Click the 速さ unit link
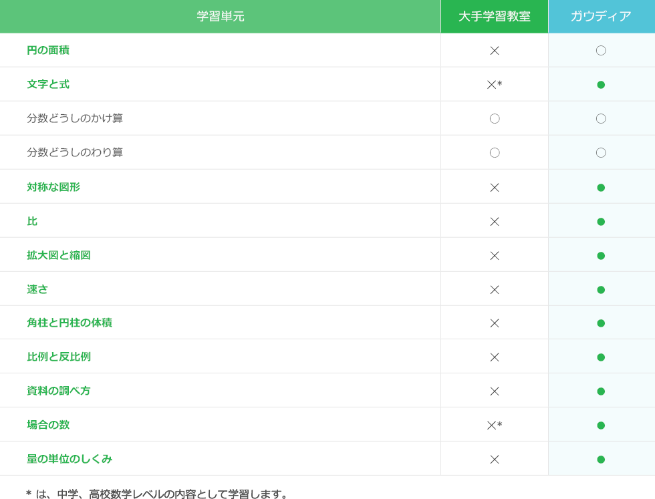655x499 pixels. [37, 289]
